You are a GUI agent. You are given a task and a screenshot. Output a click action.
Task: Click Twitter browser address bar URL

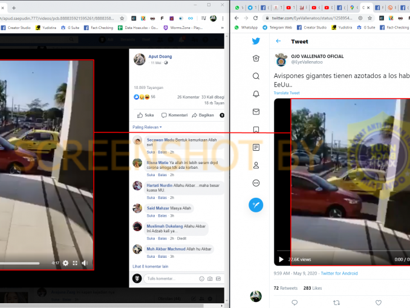[312, 18]
